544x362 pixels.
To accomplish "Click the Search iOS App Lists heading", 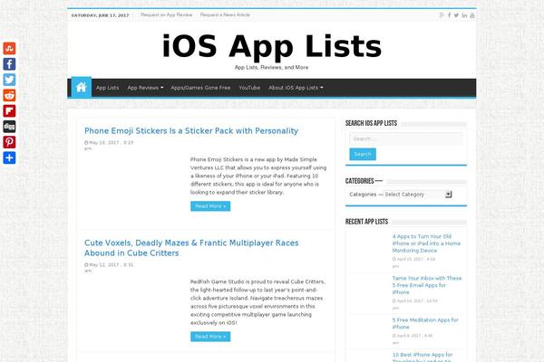I will (x=371, y=123).
